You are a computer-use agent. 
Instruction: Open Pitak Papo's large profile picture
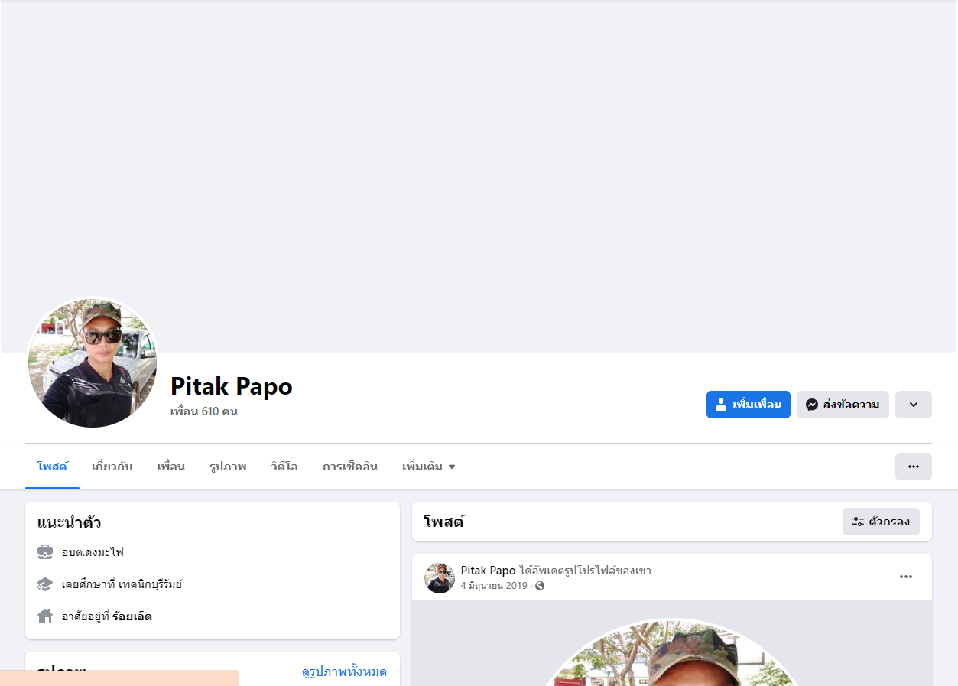[x=93, y=363]
